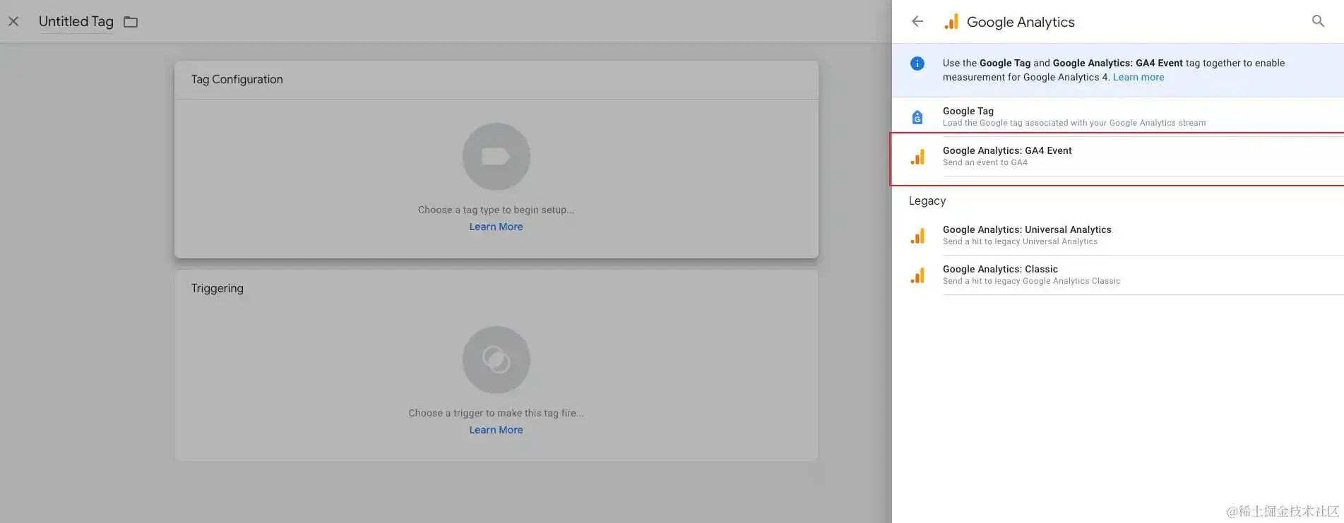Screen dimensions: 1344x523
Task: Choose Google Analytics: Universal Analytics
Action: point(1117,236)
